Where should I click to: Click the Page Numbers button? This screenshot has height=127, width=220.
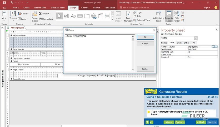128,17
